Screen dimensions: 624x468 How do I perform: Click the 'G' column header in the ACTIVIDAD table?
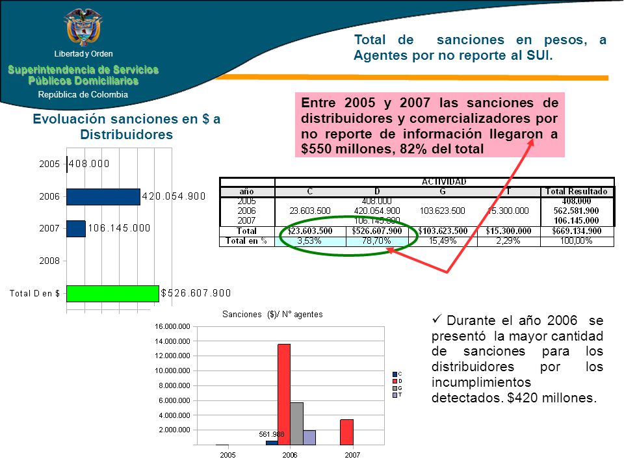[x=443, y=191]
